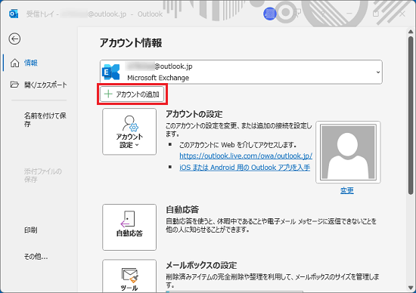Click the home icon beside 情報
The width and height of the screenshot is (416, 293).
(14, 63)
